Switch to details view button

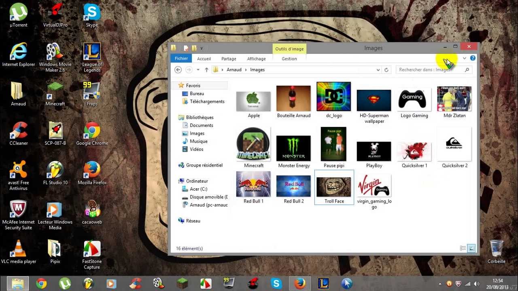pyautogui.click(x=463, y=249)
